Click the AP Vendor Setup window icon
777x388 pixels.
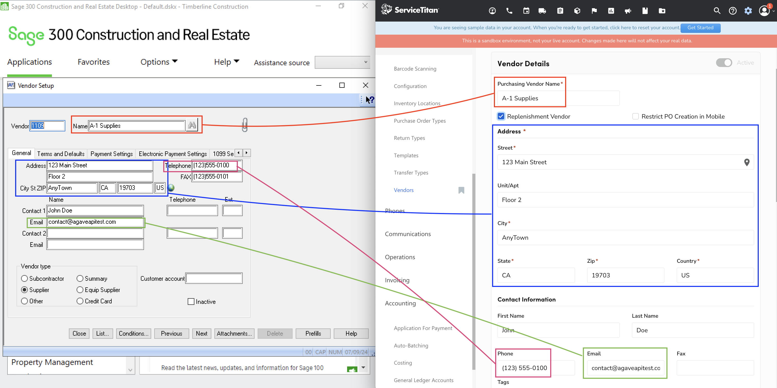point(11,85)
